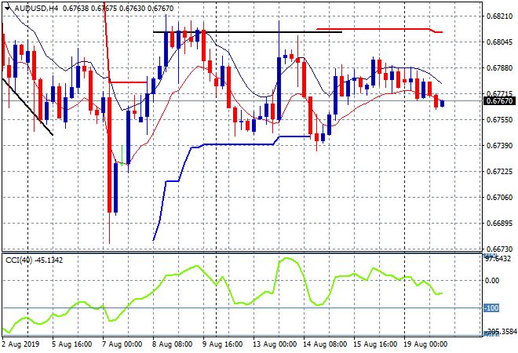Click the 0.67060 price scale value
This screenshot has height=353, width=518.
click(500, 198)
